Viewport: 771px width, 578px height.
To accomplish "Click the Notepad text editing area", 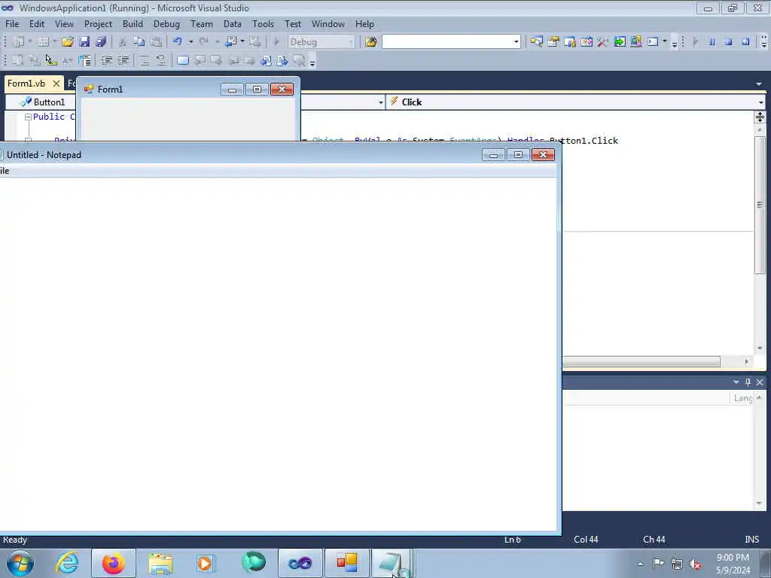I will pos(279,354).
